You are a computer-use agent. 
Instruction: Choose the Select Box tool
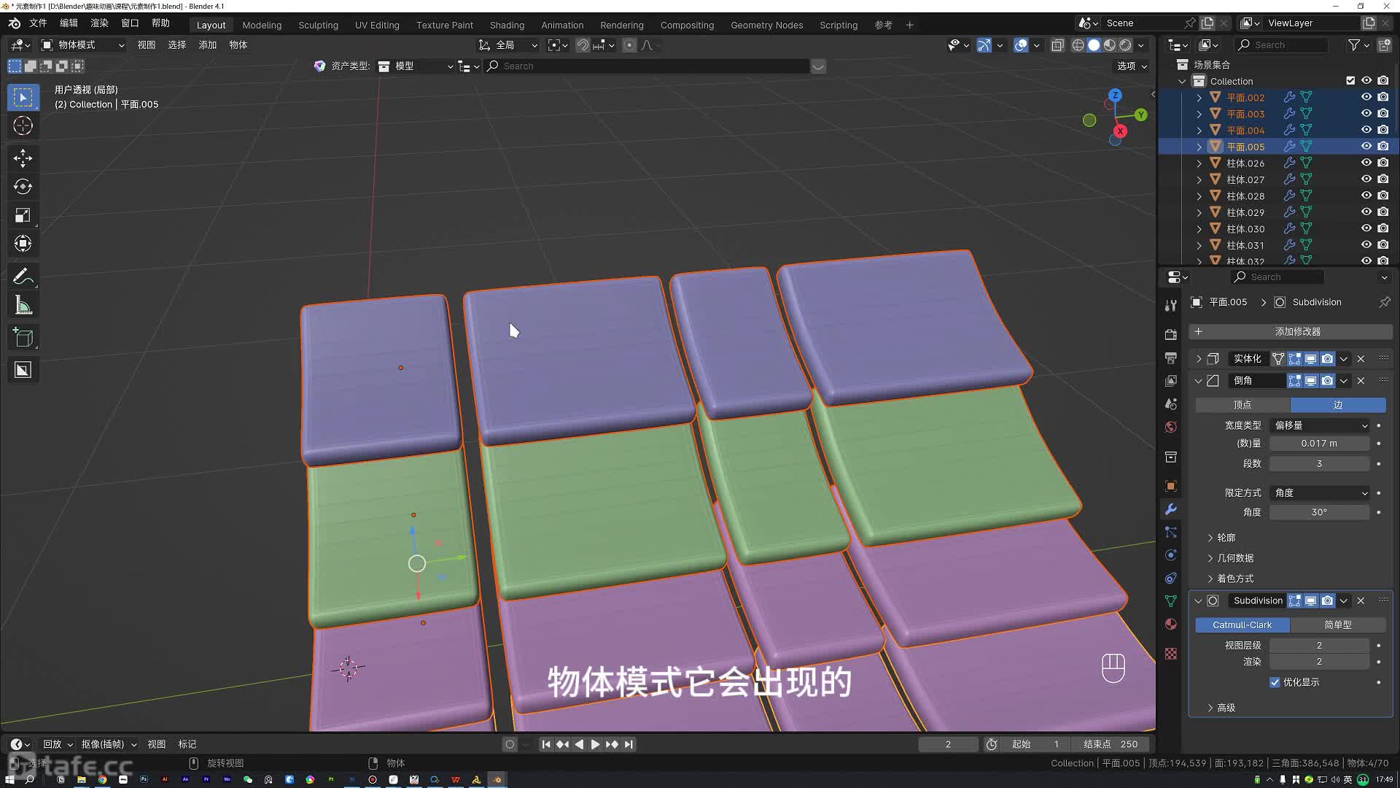pyautogui.click(x=23, y=97)
